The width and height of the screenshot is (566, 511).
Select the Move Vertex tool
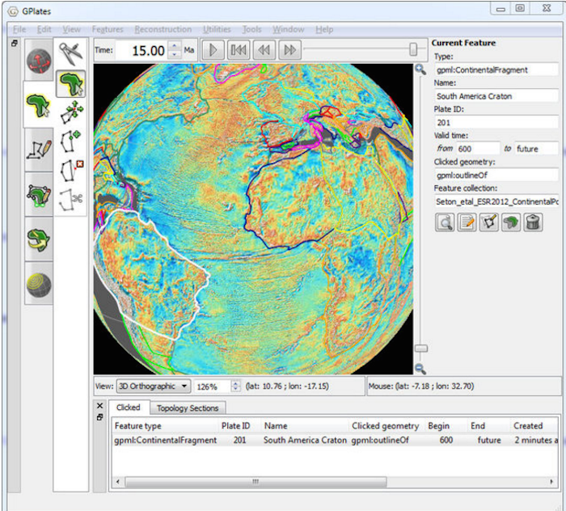pos(71,112)
